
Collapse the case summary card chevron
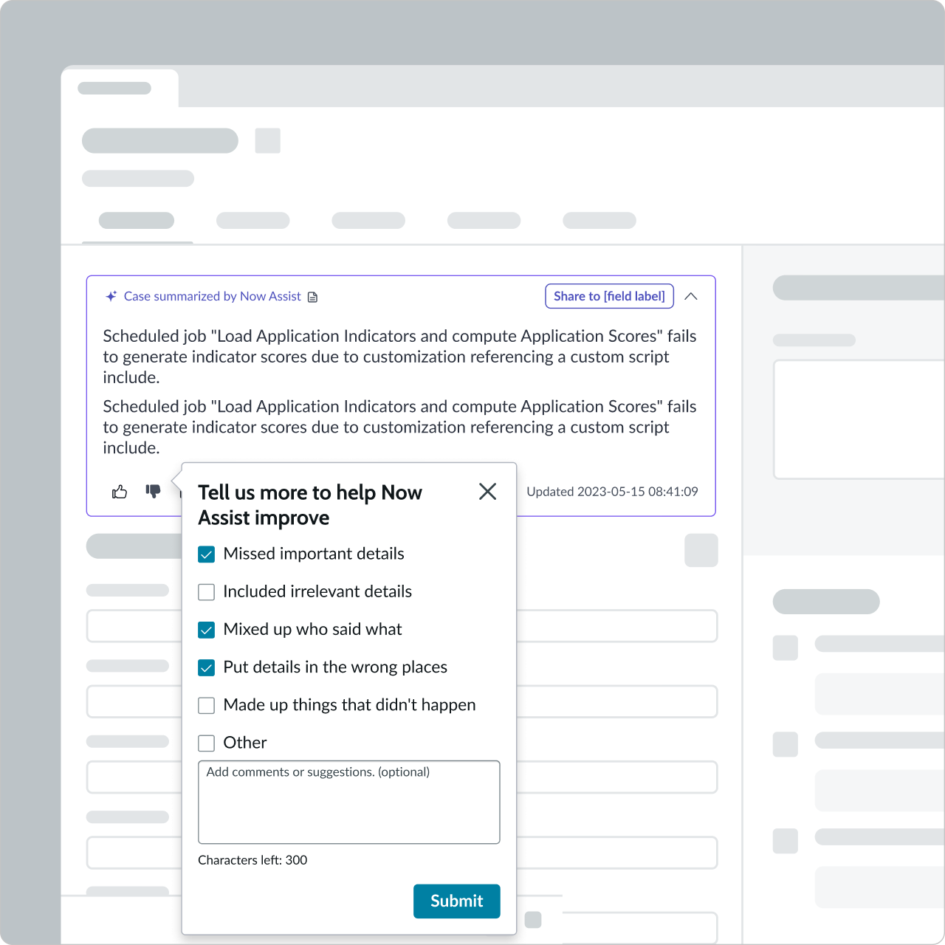point(691,296)
